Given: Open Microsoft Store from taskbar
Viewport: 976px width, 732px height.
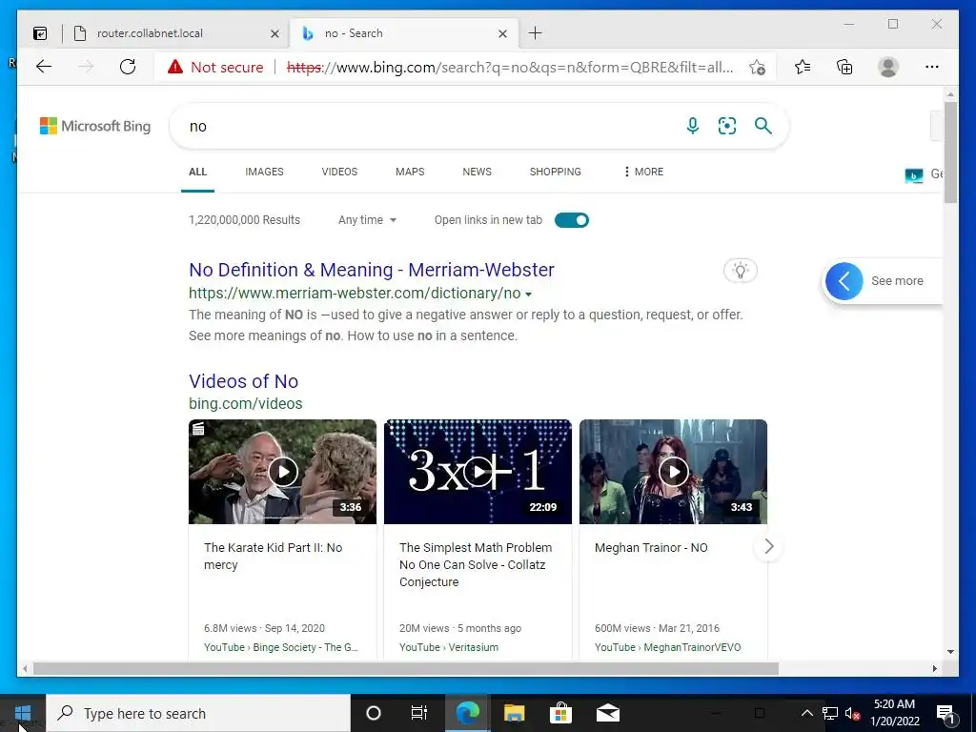Looking at the screenshot, I should (x=560, y=713).
